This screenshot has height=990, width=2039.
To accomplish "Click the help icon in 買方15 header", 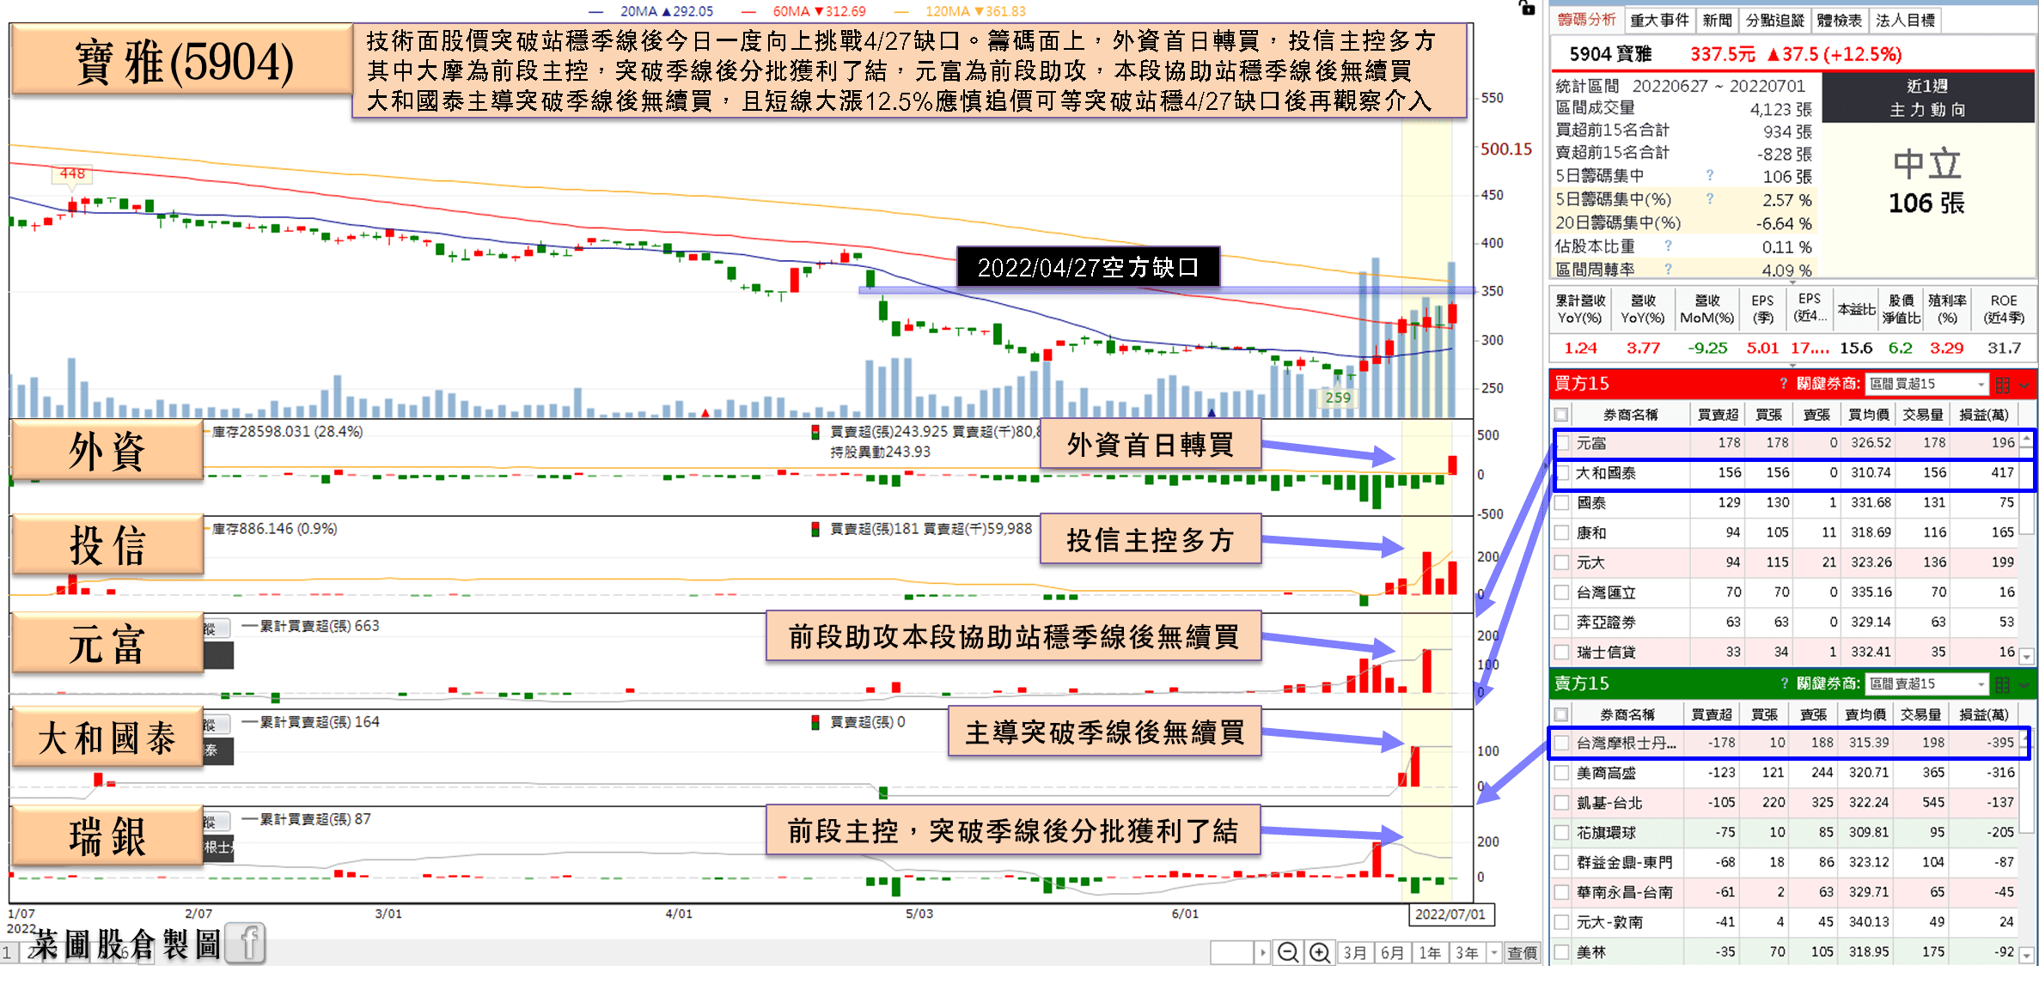I will click(1783, 384).
